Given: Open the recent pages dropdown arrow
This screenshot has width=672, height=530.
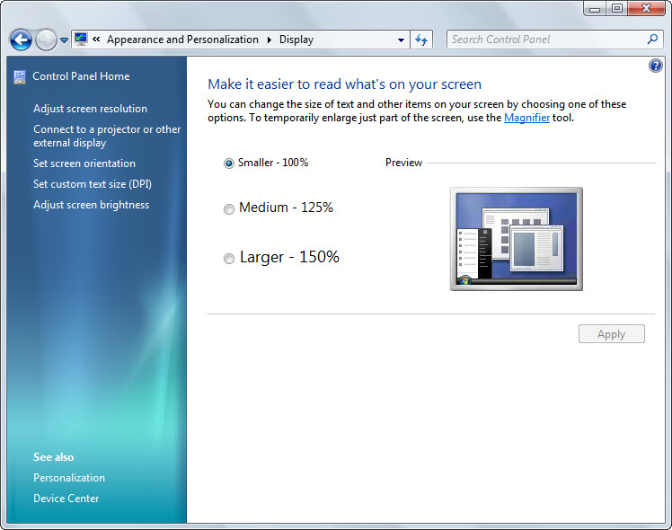Looking at the screenshot, I should (64, 40).
